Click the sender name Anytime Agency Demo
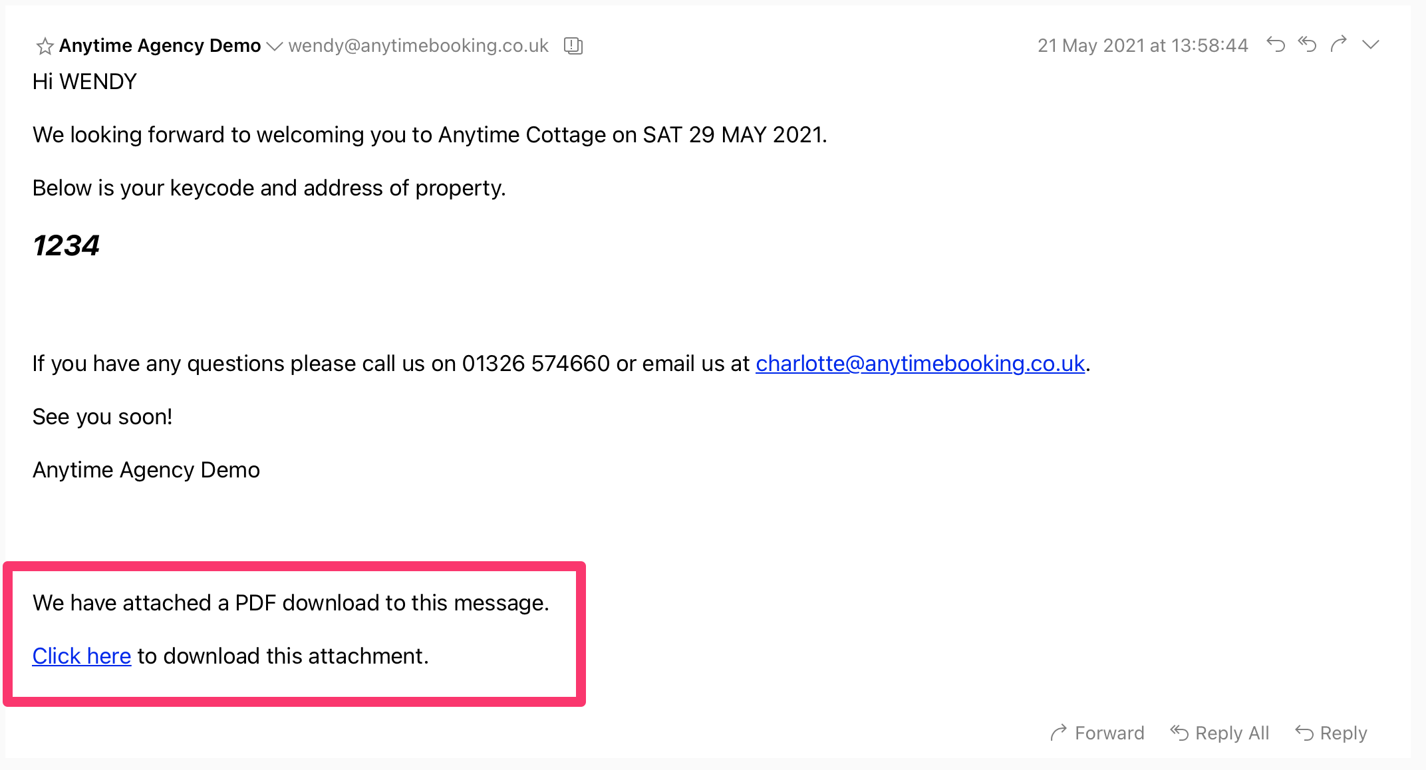 click(x=160, y=45)
